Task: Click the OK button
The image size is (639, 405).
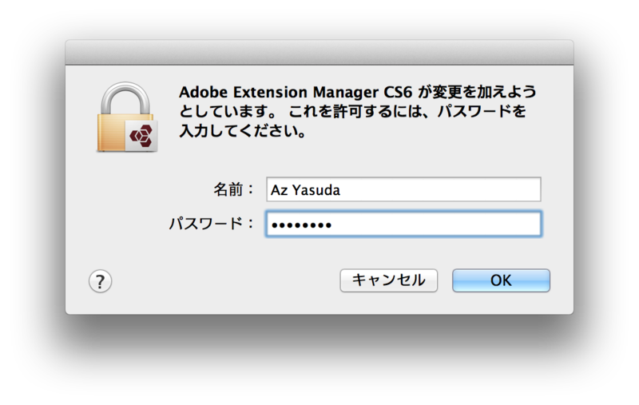Action: (501, 280)
